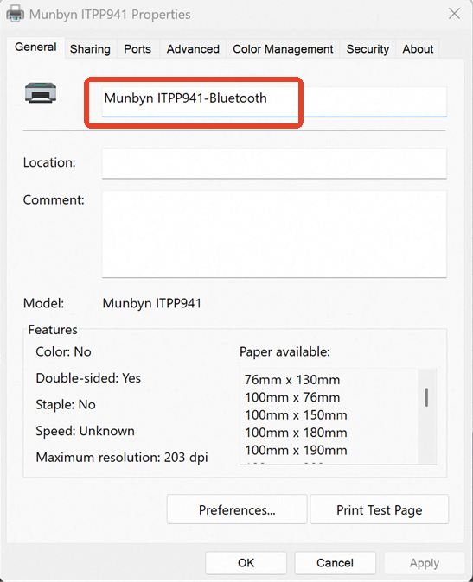Screen dimensions: 473x582
Task: Select 100mm x 190mm paper entry
Action: pos(296,450)
